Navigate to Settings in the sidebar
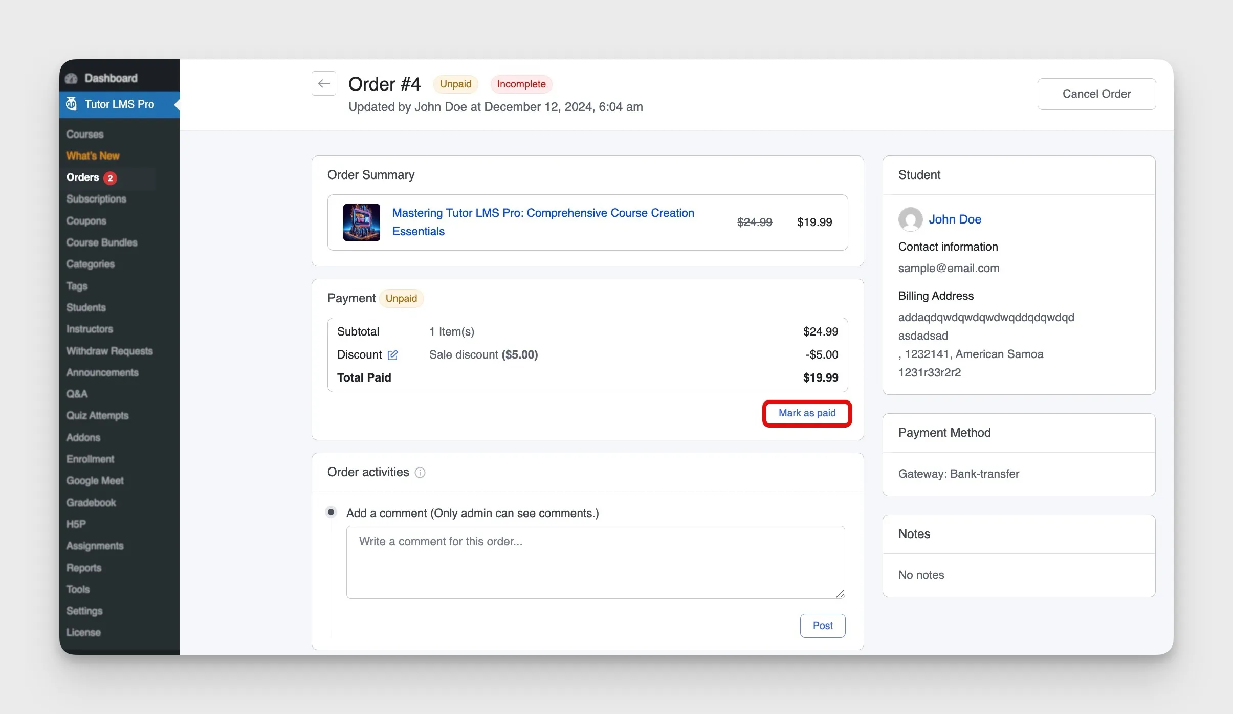This screenshot has width=1233, height=714. click(x=84, y=611)
